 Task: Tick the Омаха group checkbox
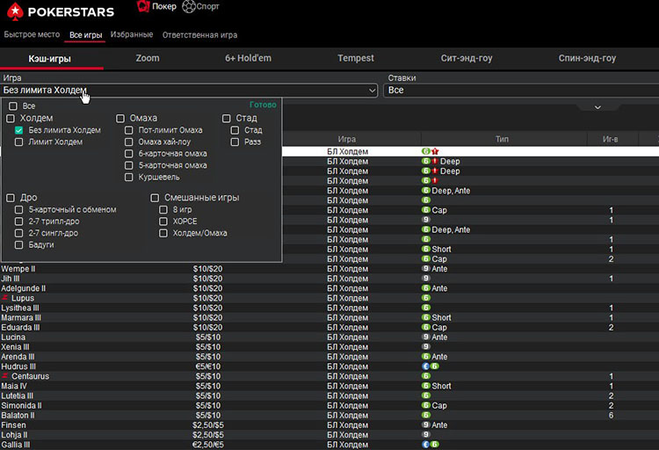pos(120,118)
